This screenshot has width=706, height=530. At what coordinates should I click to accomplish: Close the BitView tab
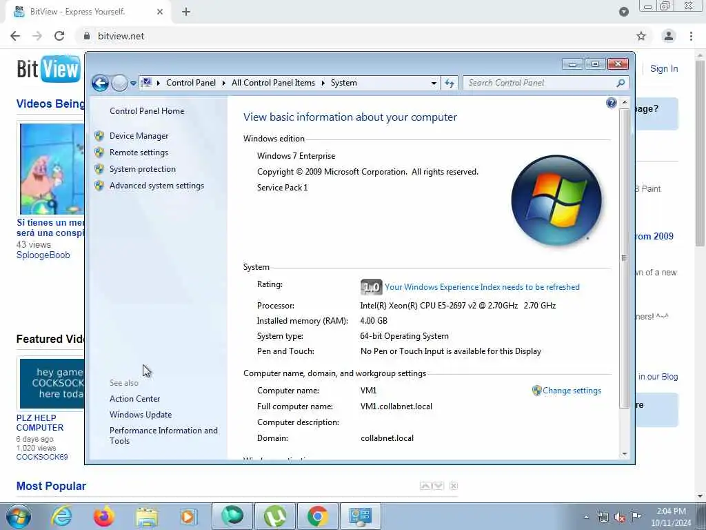click(160, 12)
